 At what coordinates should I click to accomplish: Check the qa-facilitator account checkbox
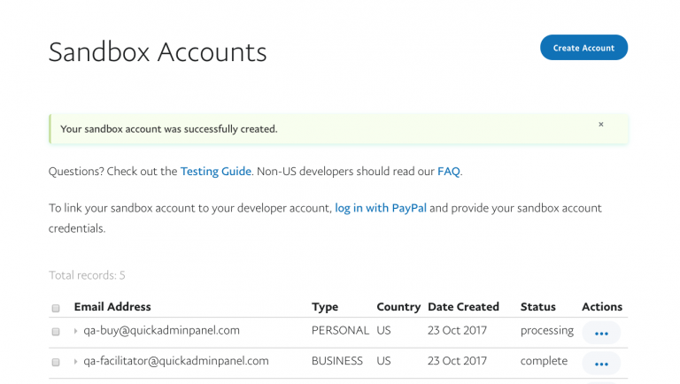(x=56, y=362)
